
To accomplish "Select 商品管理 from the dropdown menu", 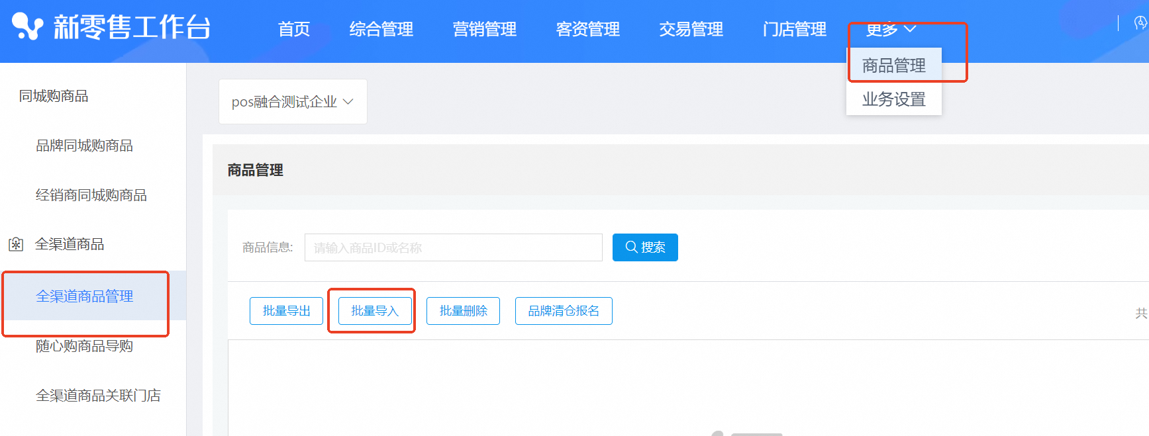I will pos(893,65).
